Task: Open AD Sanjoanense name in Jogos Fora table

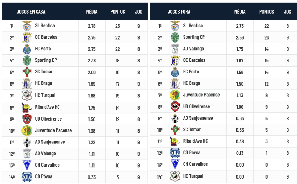Action: tap(198, 118)
